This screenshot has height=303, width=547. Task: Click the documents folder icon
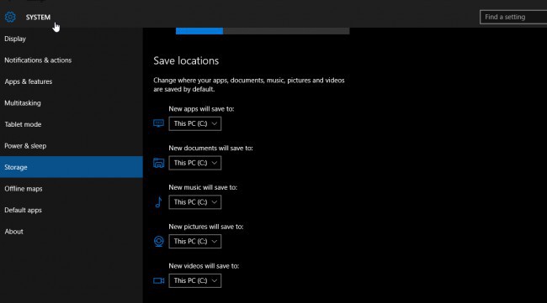pyautogui.click(x=158, y=163)
